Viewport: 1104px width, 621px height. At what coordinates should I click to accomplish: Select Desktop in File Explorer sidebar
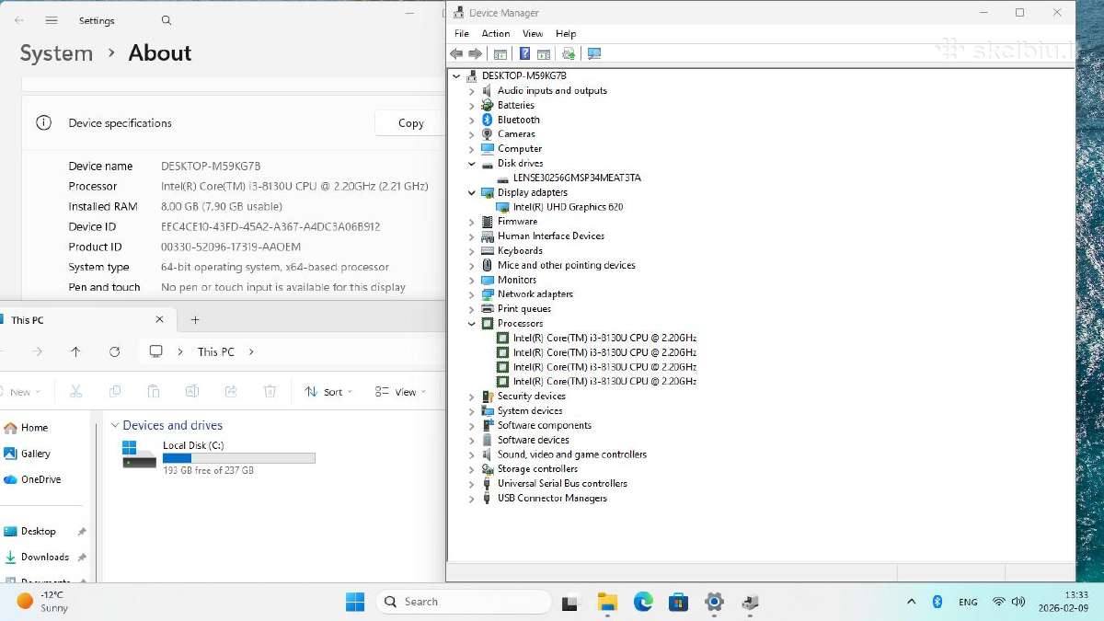[39, 532]
